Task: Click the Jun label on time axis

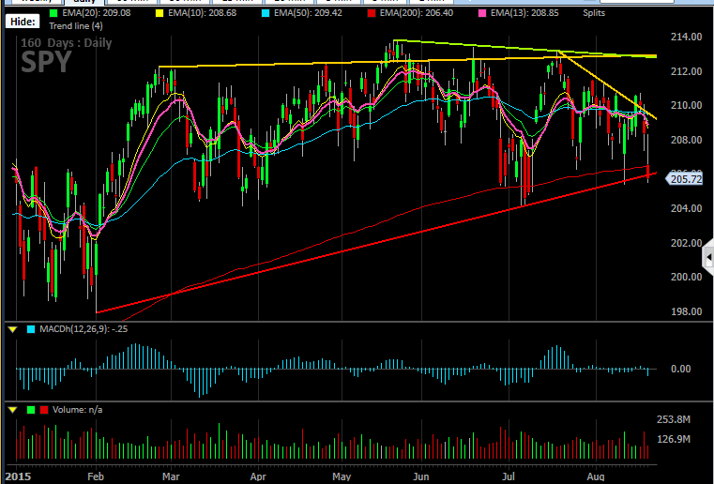Action: 421,476
